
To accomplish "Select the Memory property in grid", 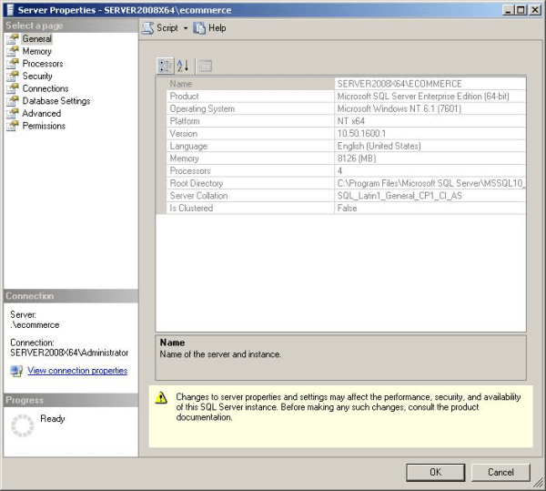I will coord(184,159).
